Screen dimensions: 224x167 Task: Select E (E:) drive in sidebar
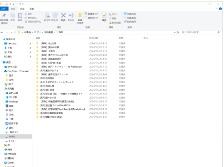[x=10, y=141]
